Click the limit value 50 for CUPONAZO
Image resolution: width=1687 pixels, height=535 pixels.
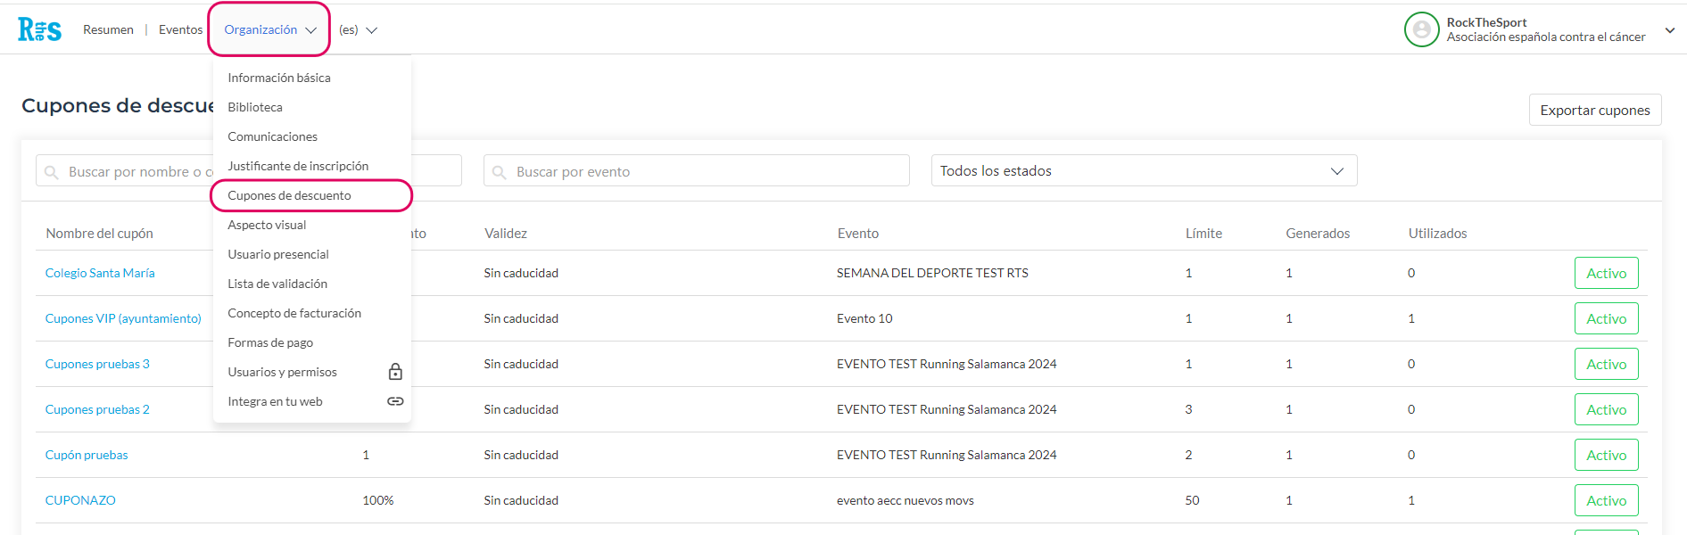coord(1192,500)
